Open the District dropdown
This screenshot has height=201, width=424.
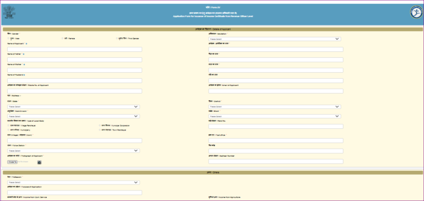(x=274, y=107)
